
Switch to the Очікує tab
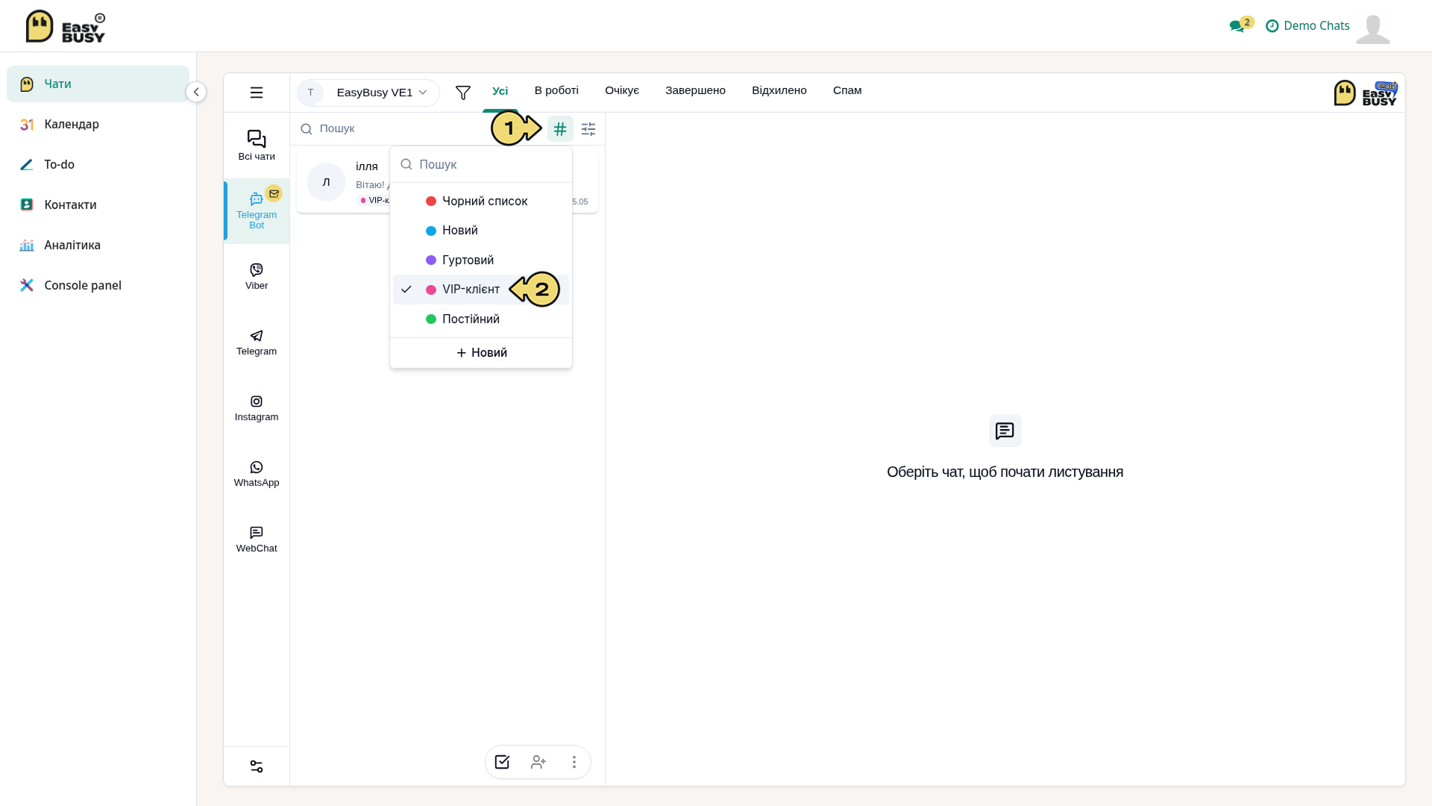click(x=622, y=90)
